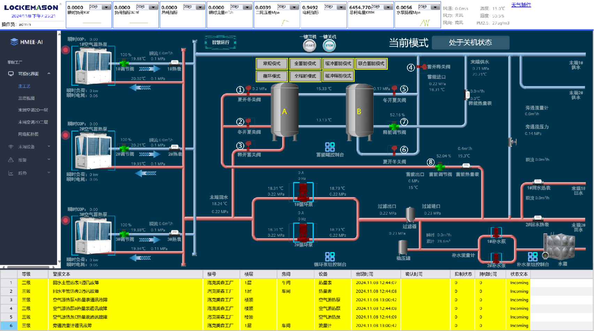Click the sidebar horizontal scrollbar
Viewport: 594px width, 331px height.
[28, 267]
